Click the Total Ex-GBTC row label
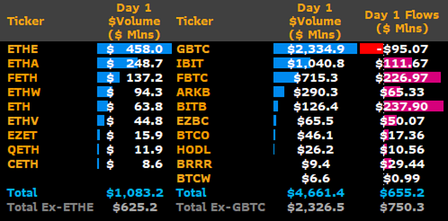The image size is (448, 221). tap(220, 208)
